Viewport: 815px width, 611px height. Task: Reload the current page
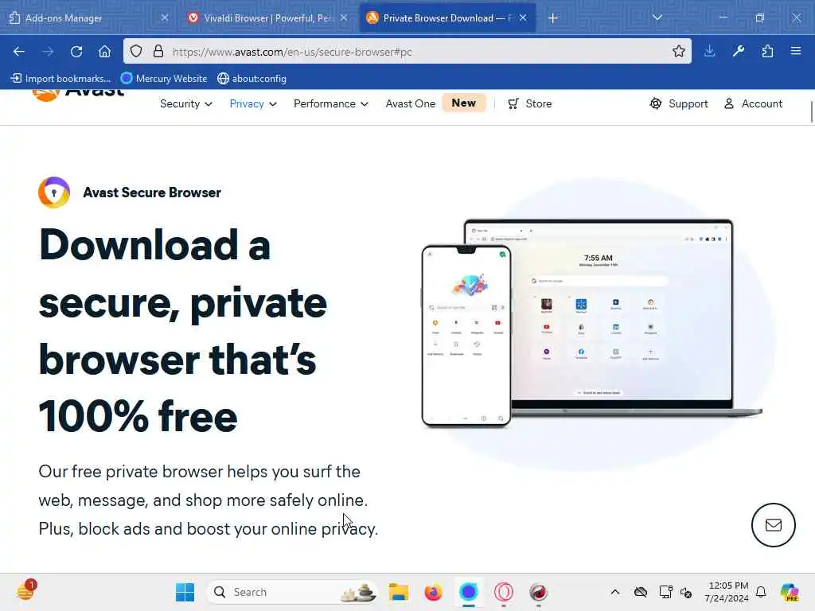(x=76, y=52)
